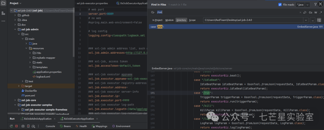Uncheck the File mask checkbox
324x130 pixels.
(x=280, y=4)
